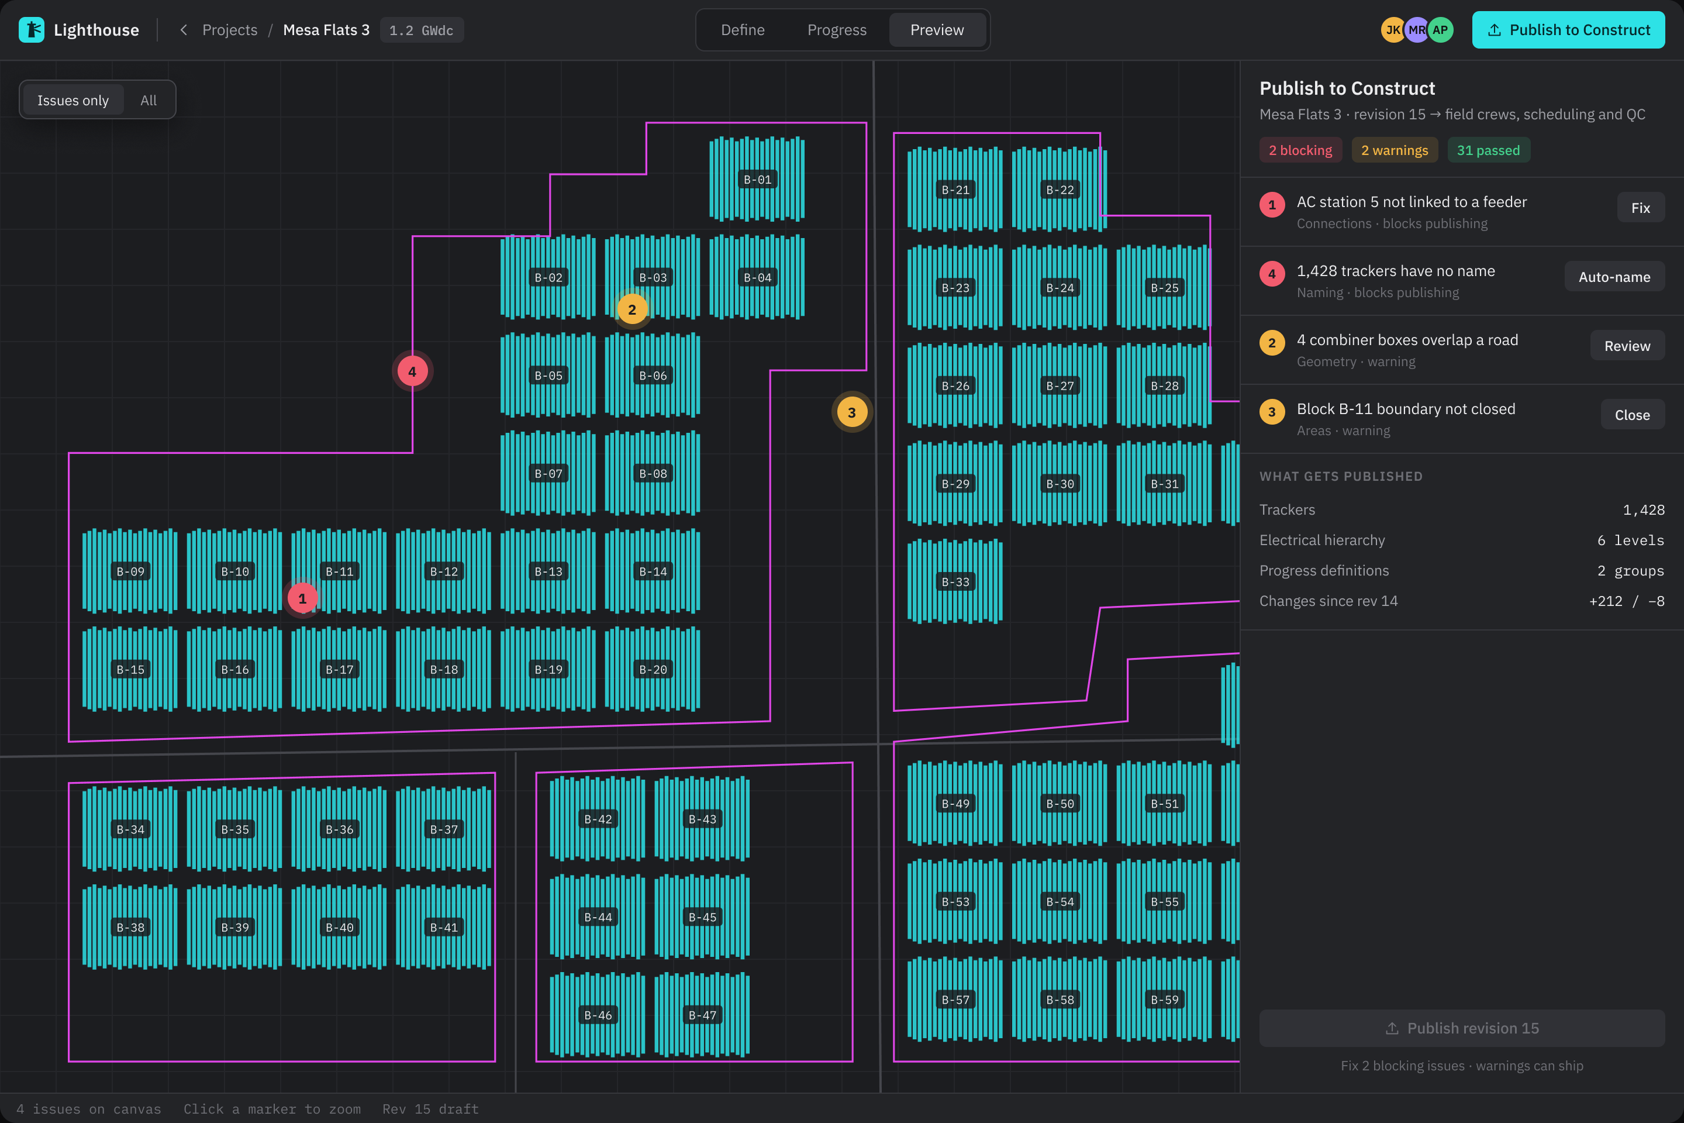1684x1123 pixels.
Task: Select issue badge 1 in the issue list
Action: (x=1272, y=205)
